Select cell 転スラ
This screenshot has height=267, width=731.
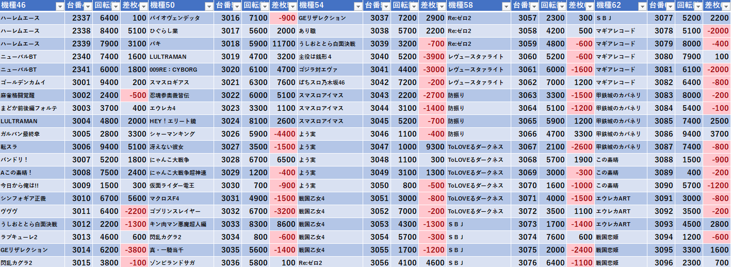(x=33, y=147)
